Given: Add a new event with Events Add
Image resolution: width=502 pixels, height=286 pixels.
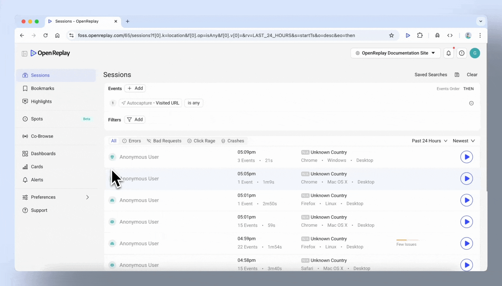Looking at the screenshot, I should (x=135, y=88).
